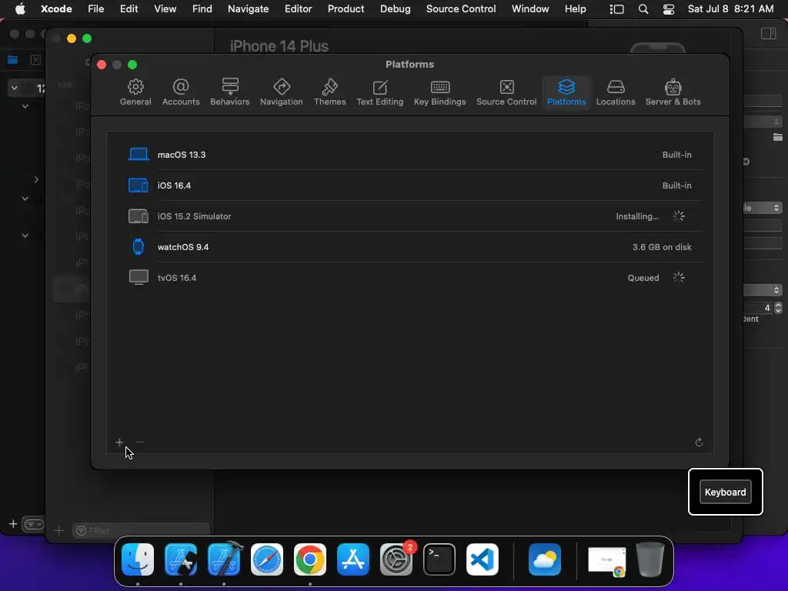The image size is (788, 591).
Task: Open App Store from the Dock
Action: point(352,559)
